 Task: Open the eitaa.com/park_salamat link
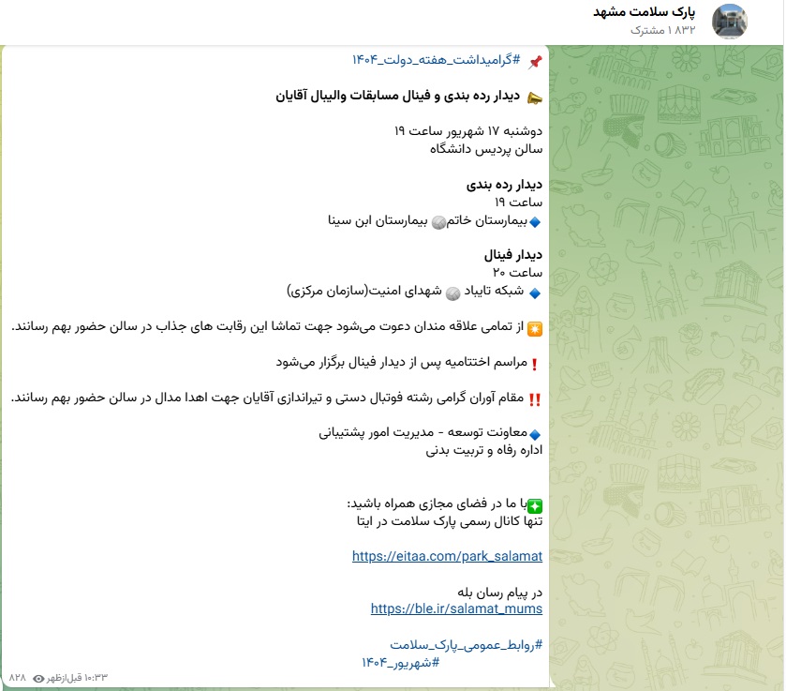447,556
